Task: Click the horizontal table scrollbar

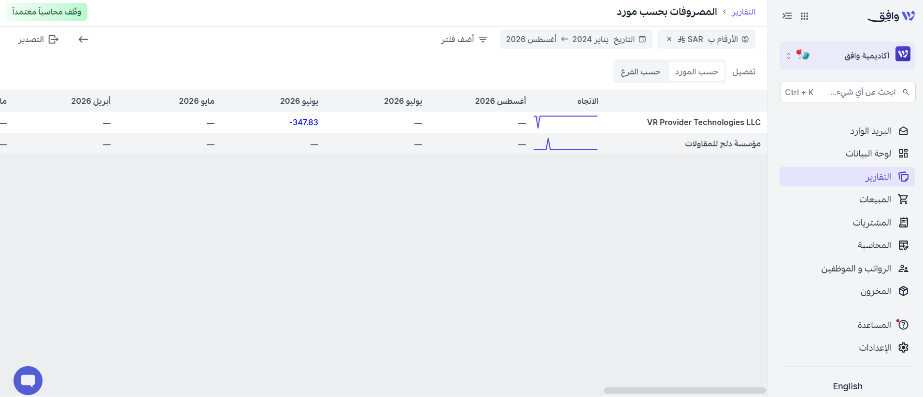Action: point(684,390)
